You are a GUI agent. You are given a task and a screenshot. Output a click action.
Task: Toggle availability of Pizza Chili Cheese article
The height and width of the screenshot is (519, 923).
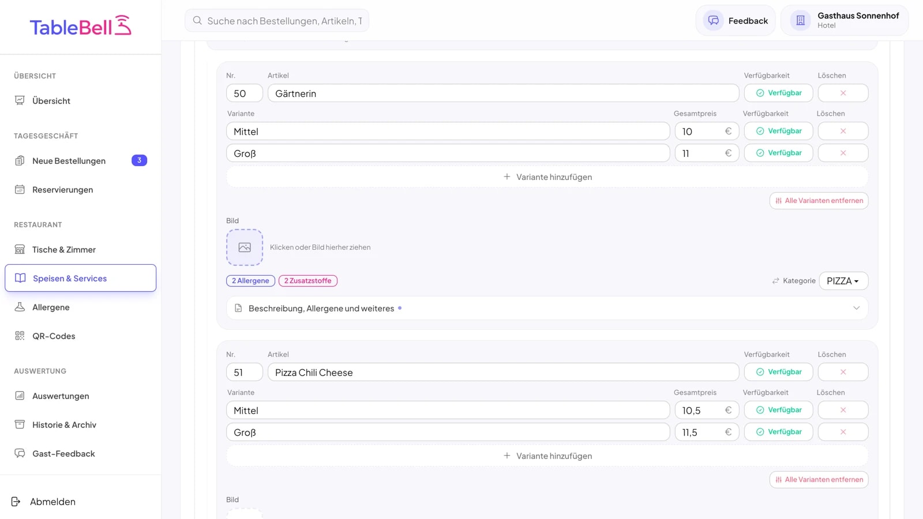(778, 372)
